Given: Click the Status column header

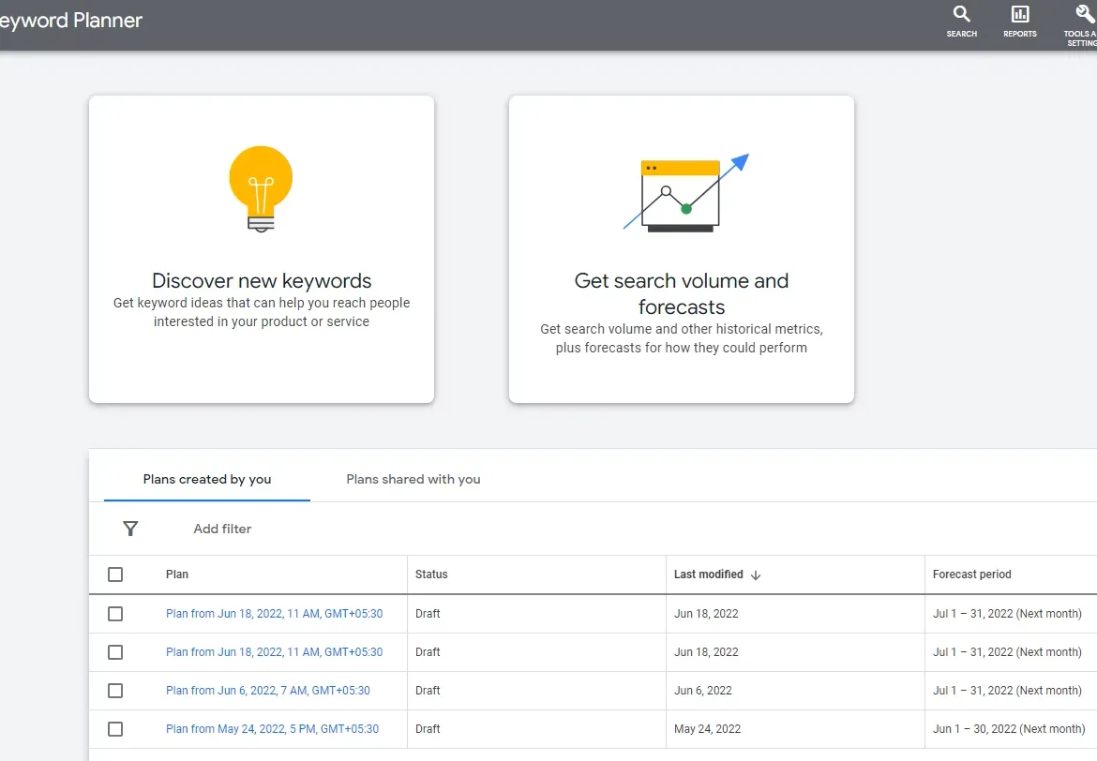Looking at the screenshot, I should coord(431,574).
